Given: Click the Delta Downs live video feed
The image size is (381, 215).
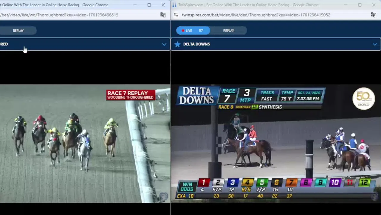Looking at the screenshot, I should (x=276, y=144).
